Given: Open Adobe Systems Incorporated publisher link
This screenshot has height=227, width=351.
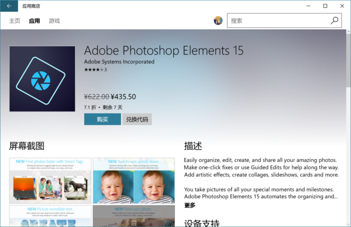Looking at the screenshot, I should (x=119, y=62).
